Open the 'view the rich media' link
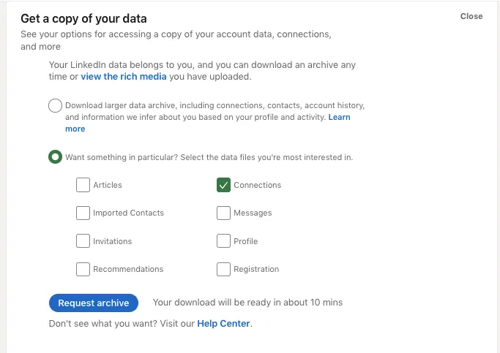The width and height of the screenshot is (500, 353). pyautogui.click(x=124, y=77)
